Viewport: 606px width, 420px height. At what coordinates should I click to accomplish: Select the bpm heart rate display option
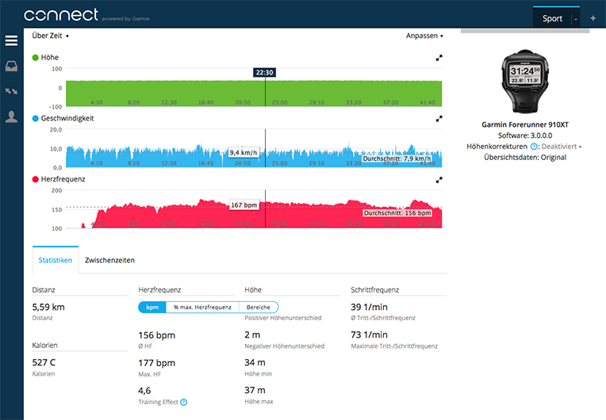[x=152, y=307]
